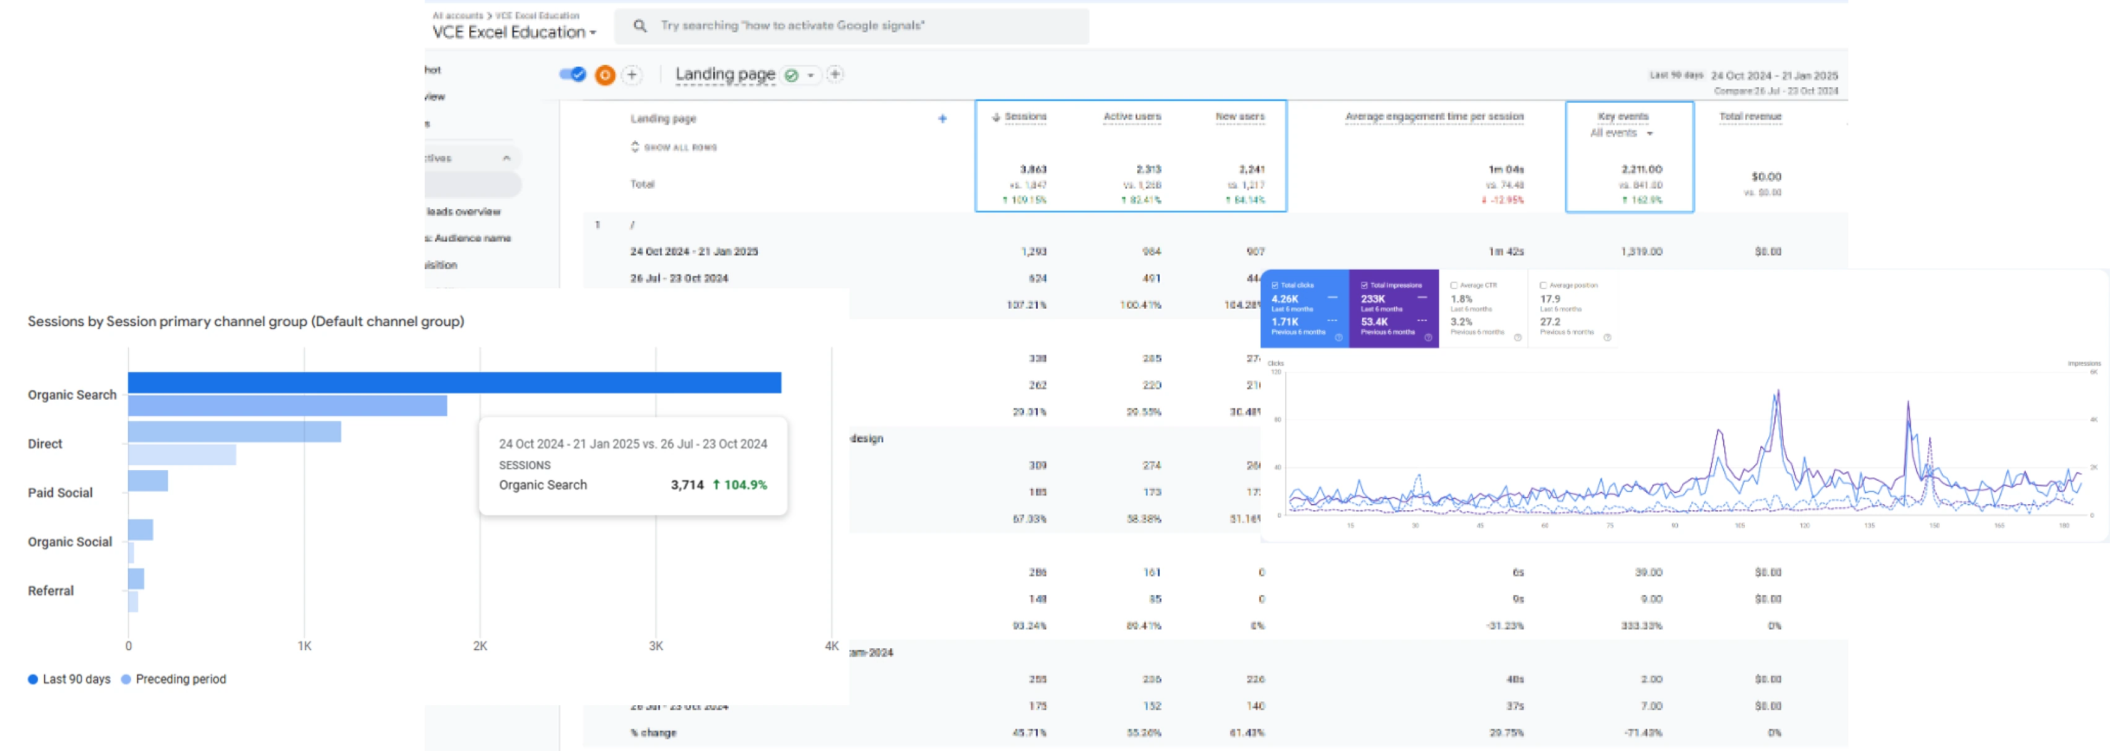The height and width of the screenshot is (751, 2110).
Task: Click the search magnifier icon
Action: [640, 26]
